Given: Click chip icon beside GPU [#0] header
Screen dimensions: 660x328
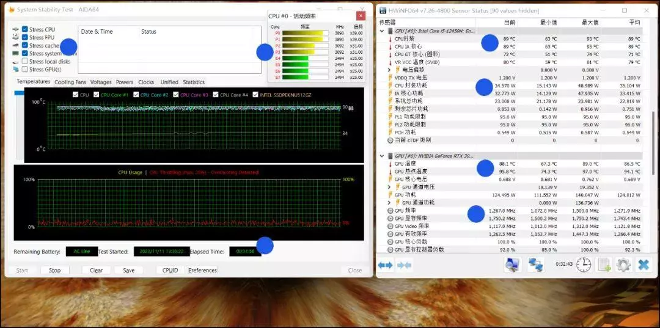Looking at the screenshot, I should tap(390, 156).
